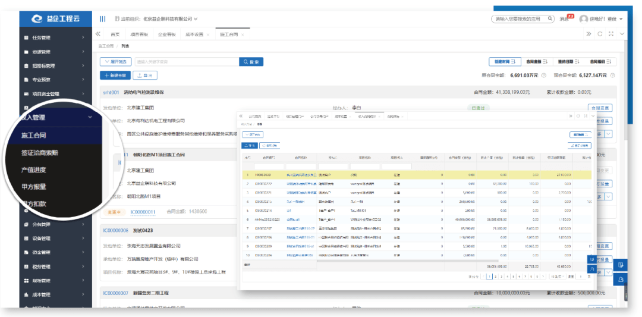642x317 pixels.
Task: Expand filters with 展开筛选 button
Action: coord(115,62)
